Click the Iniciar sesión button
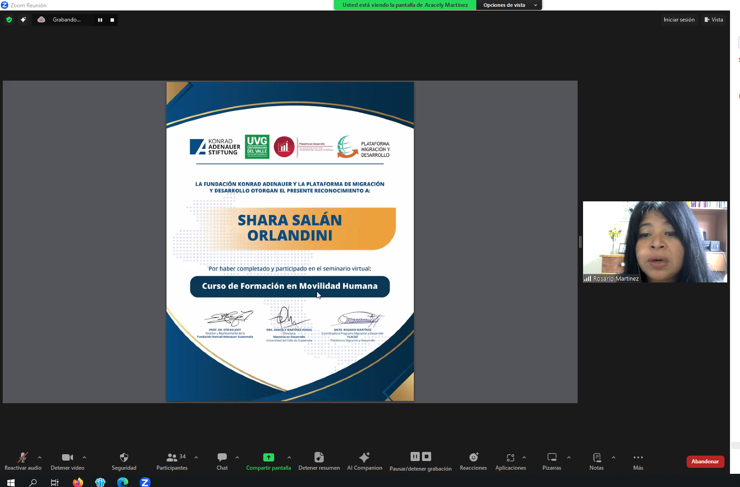 point(679,20)
